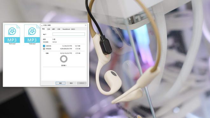Viewport: 210px width, 118px height.
Task: Open the 共享 (Sharing) tab
Action: point(59,29)
